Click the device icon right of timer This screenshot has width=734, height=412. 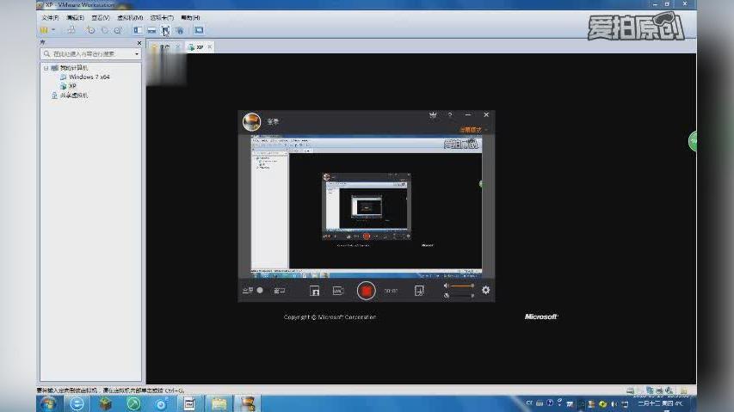419,291
